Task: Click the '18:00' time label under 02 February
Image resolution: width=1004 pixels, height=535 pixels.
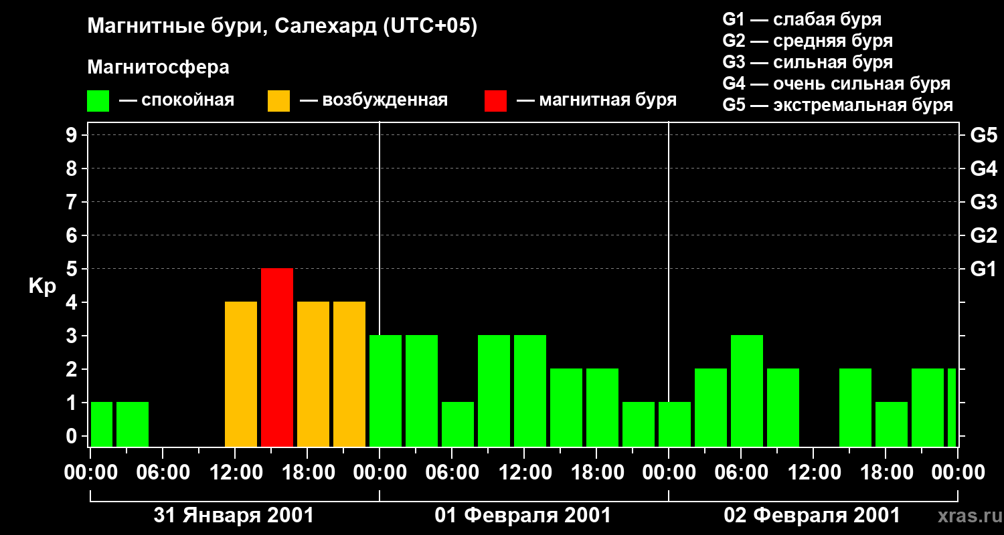Action: pyautogui.click(x=886, y=473)
